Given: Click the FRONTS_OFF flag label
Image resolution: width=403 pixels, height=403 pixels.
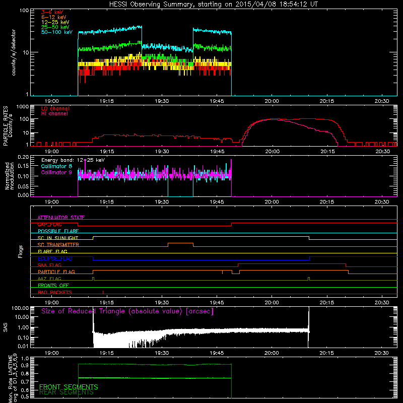Looking at the screenshot, I should tap(53, 285).
